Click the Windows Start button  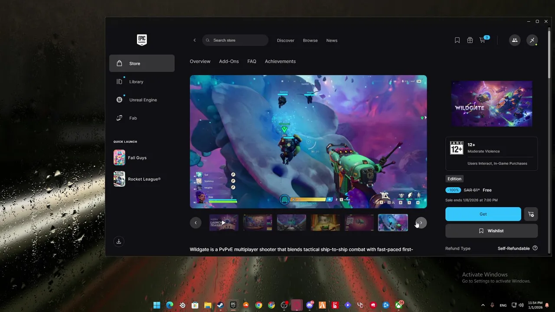157,305
